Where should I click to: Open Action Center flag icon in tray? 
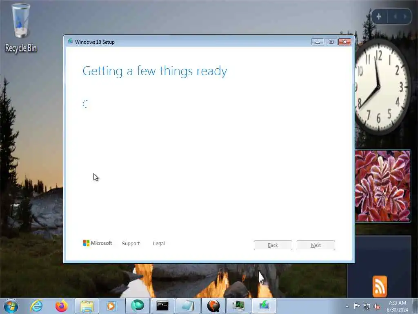(x=357, y=306)
